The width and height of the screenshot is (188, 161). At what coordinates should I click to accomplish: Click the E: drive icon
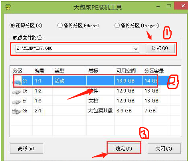pyautogui.click(x=16, y=102)
